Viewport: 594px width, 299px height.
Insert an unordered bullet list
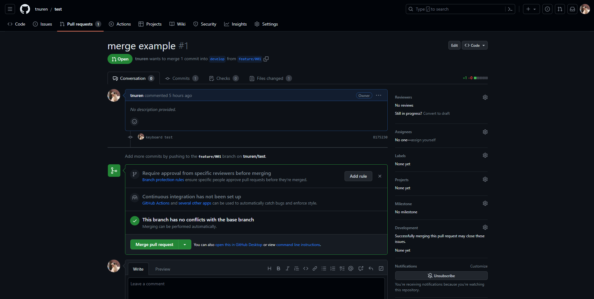[x=324, y=268]
